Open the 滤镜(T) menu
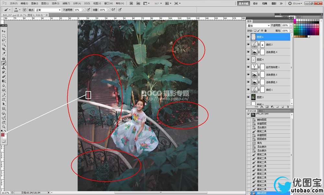This screenshot has width=324, height=195. pos(66,3)
